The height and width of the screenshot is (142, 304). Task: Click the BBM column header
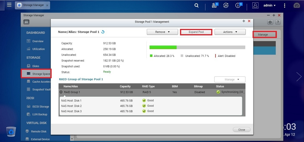point(175,87)
